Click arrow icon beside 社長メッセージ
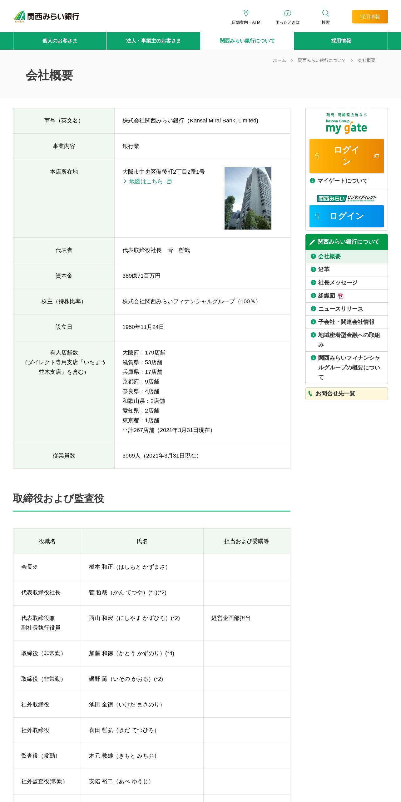 pyautogui.click(x=313, y=282)
